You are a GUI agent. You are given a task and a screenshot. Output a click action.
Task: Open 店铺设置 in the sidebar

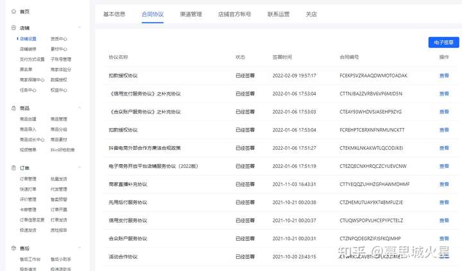coord(28,39)
